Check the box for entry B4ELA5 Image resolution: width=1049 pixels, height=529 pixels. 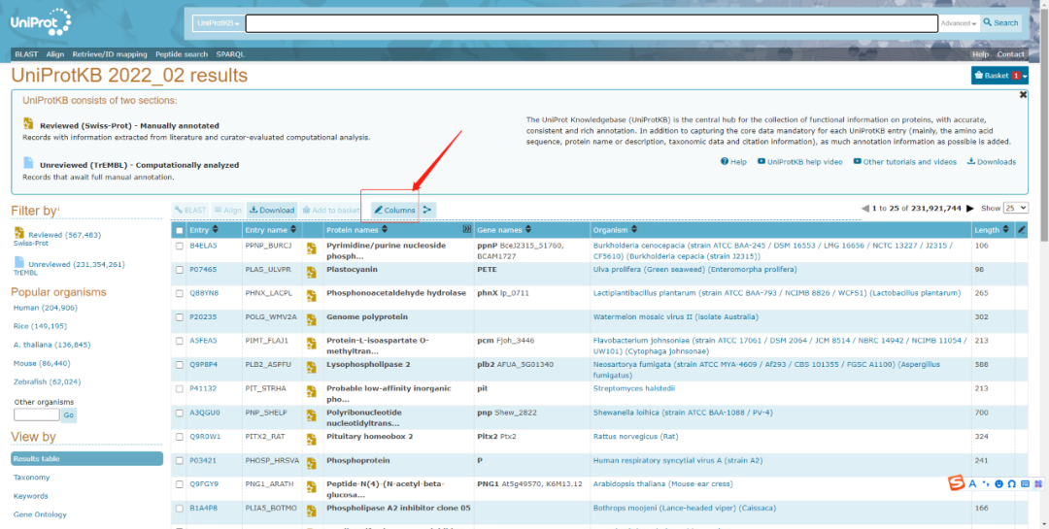pos(179,247)
